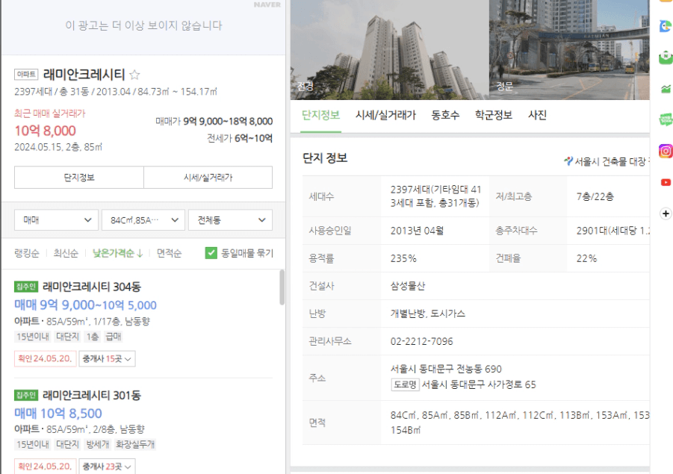Switch to the 동호수 tab
This screenshot has height=474, width=673.
(445, 115)
